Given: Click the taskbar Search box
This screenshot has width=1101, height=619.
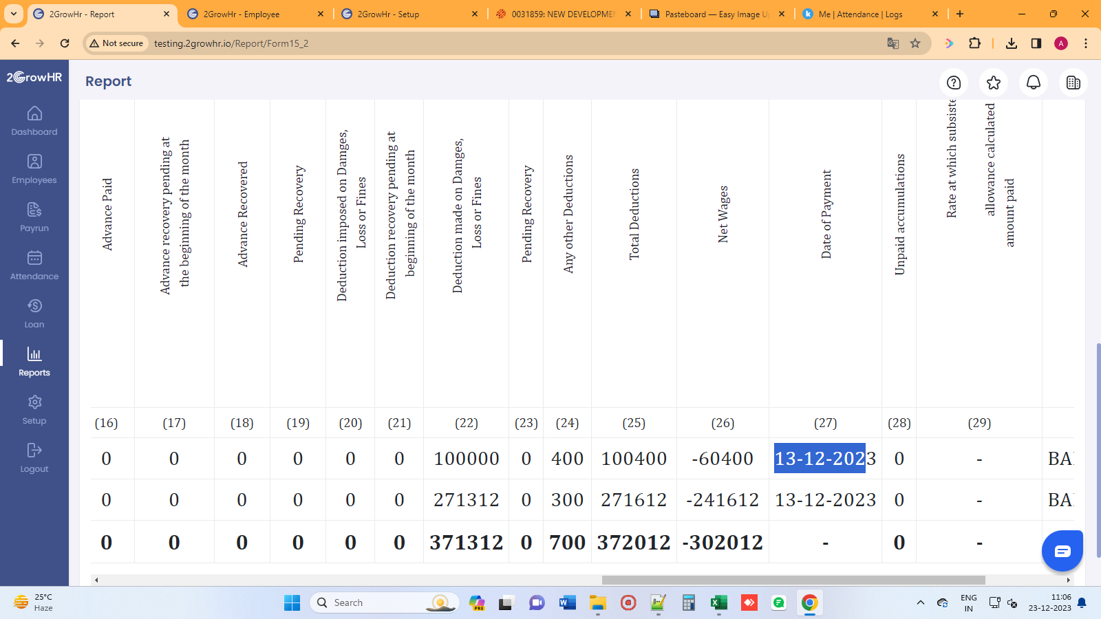Looking at the screenshot, I should pyautogui.click(x=385, y=602).
